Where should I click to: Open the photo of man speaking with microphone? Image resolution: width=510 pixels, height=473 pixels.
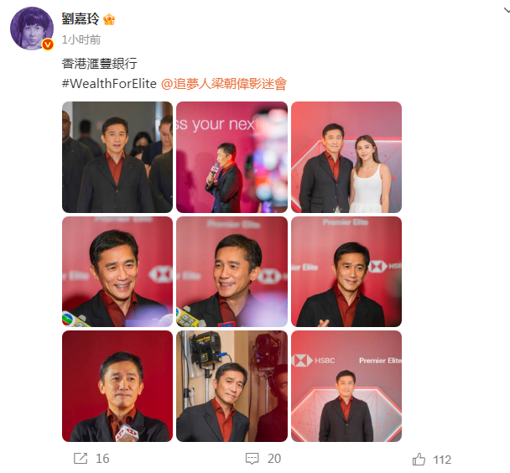click(x=232, y=157)
